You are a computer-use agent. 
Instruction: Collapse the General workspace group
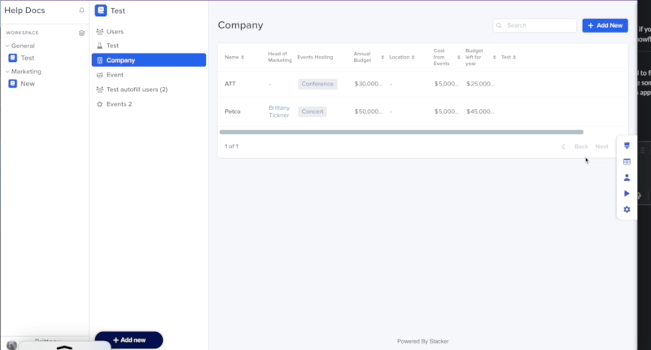tap(7, 46)
